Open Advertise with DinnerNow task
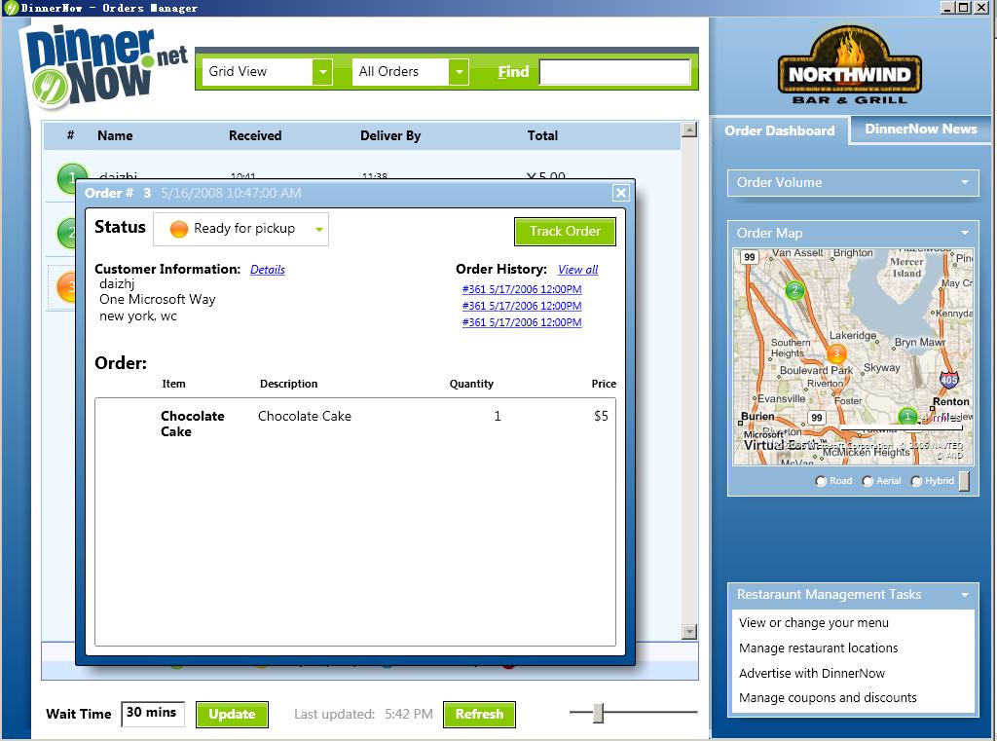This screenshot has width=997, height=741. pyautogui.click(x=812, y=673)
